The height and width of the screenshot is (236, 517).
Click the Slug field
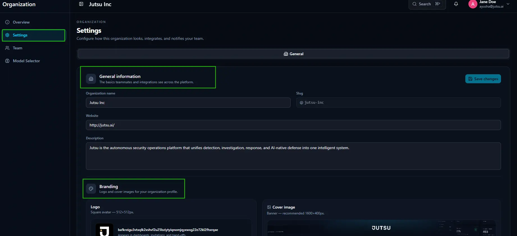[398, 103]
